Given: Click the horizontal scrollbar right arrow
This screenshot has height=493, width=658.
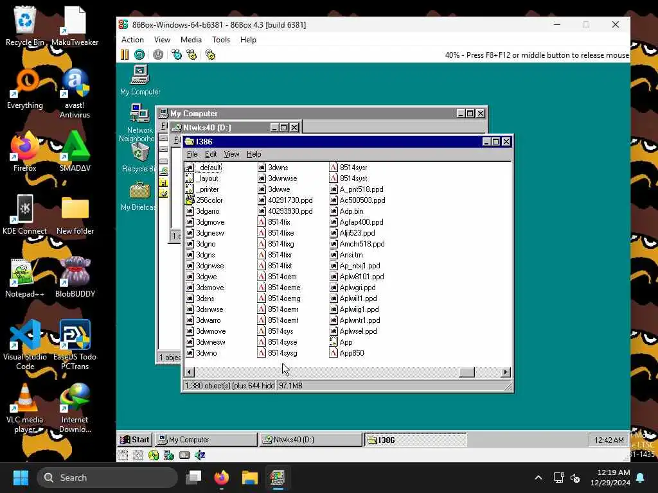Looking at the screenshot, I should point(506,372).
